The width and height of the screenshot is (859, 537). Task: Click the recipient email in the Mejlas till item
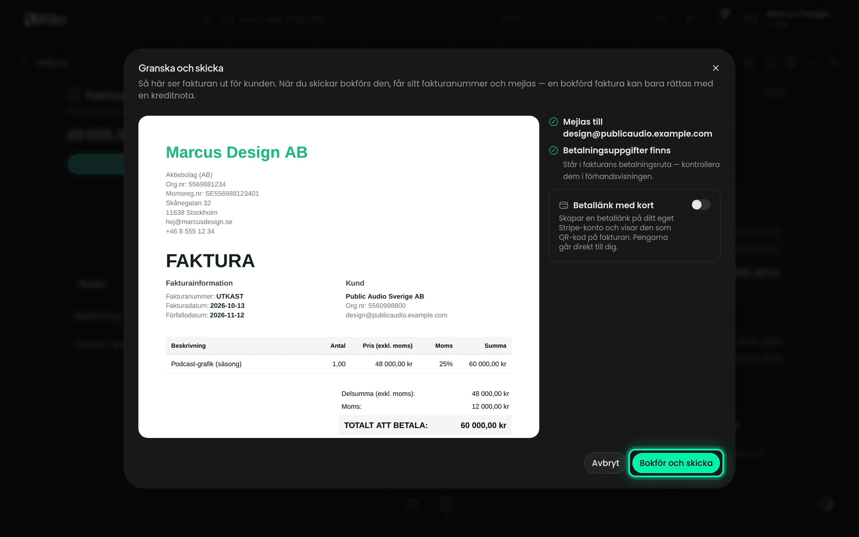(637, 134)
